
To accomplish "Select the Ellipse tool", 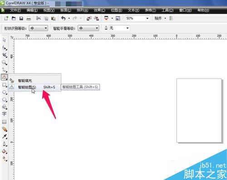I will [5, 92].
